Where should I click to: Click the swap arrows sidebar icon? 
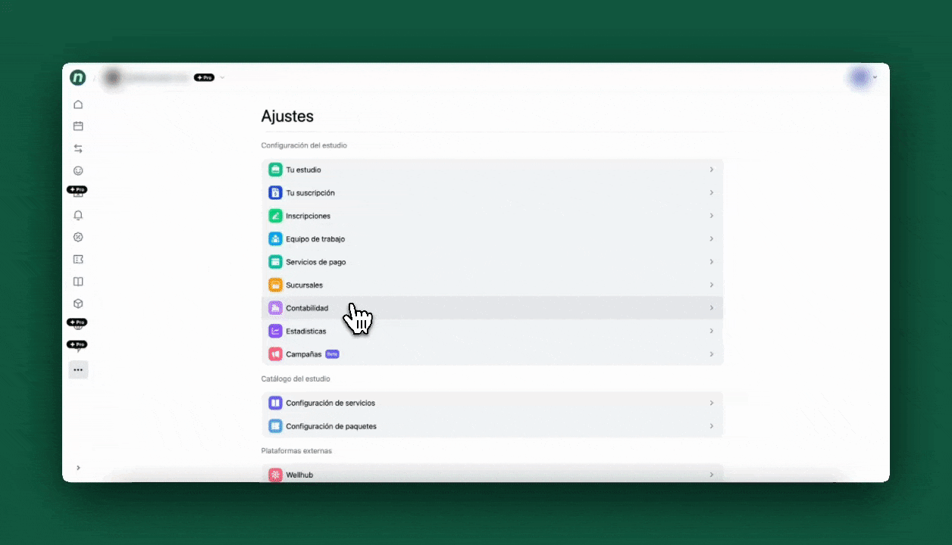click(x=78, y=148)
